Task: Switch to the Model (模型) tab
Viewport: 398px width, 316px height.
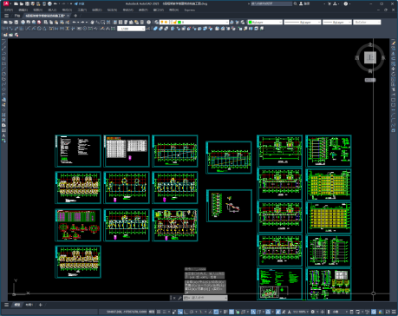Action: [x=17, y=305]
